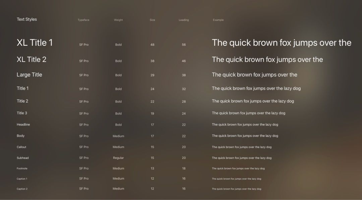
Task: Click leading value 46 in XL Title 2 row
Action: click(x=184, y=61)
